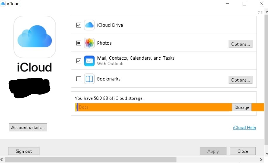This screenshot has height=163, width=268.
Task: Click the iCloud title bar icon
Action: click(x=3, y=4)
